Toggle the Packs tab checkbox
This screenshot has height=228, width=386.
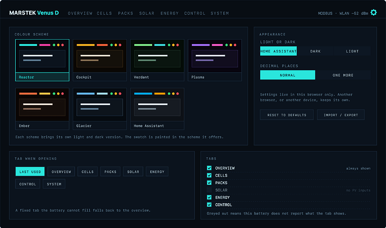click(209, 183)
